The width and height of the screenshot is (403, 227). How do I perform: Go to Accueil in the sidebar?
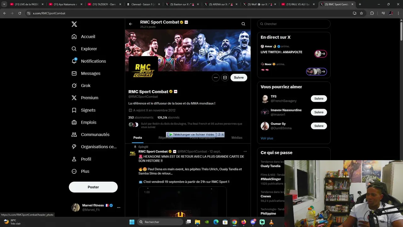pos(83,37)
